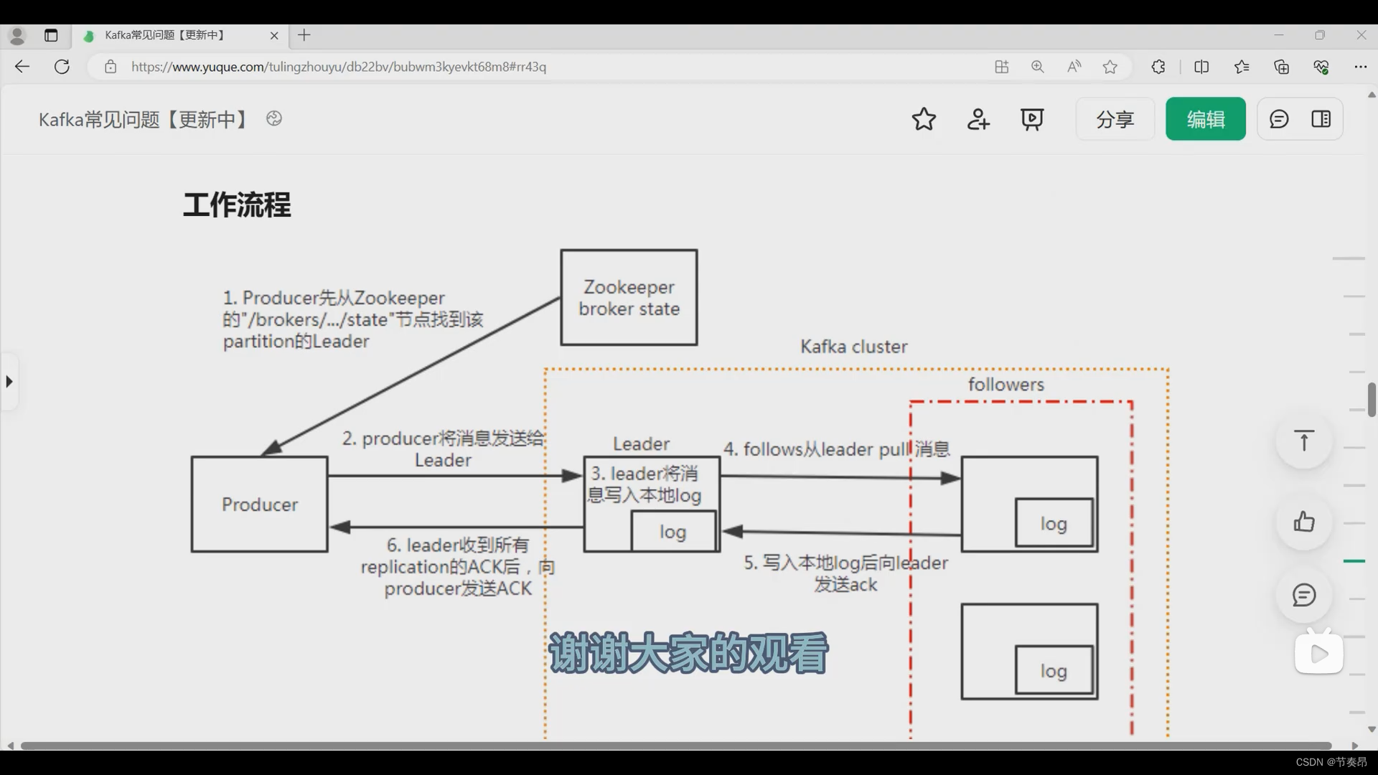The height and width of the screenshot is (775, 1378).
Task: Click the scroll-up arrow of page scrollbar
Action: pyautogui.click(x=1372, y=95)
